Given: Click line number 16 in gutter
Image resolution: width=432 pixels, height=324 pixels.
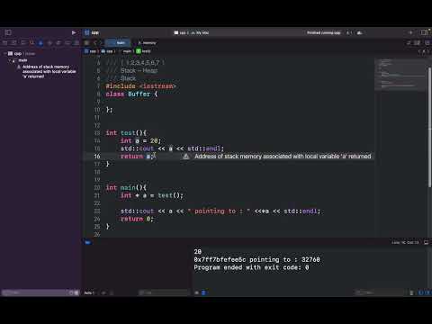Looking at the screenshot, I should click(x=97, y=157).
